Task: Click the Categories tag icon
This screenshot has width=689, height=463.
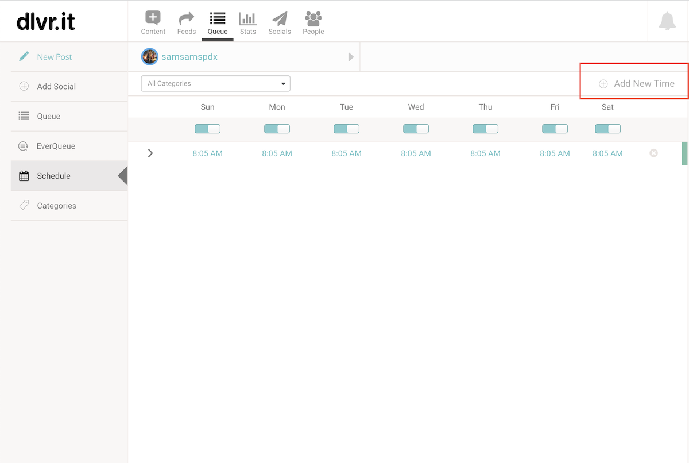Action: (24, 205)
